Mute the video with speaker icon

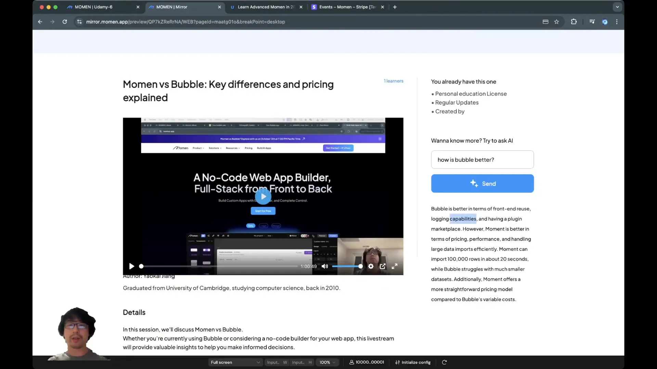[x=325, y=266]
